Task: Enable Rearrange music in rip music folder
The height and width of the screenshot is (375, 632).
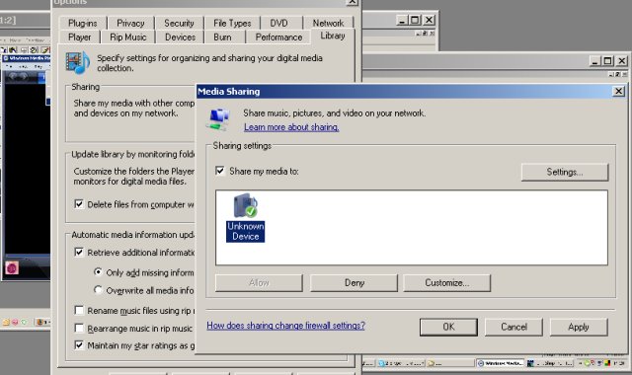Action: tap(79, 328)
